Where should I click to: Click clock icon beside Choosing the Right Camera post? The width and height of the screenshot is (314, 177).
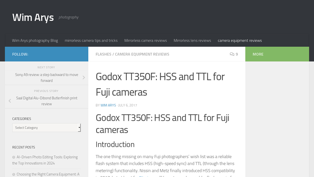pyautogui.click(x=14, y=174)
